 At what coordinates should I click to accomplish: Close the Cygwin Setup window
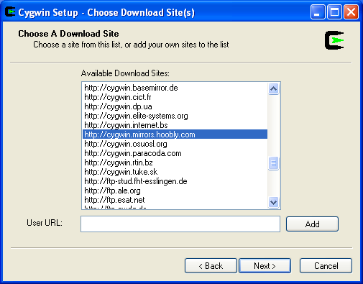pos(351,12)
